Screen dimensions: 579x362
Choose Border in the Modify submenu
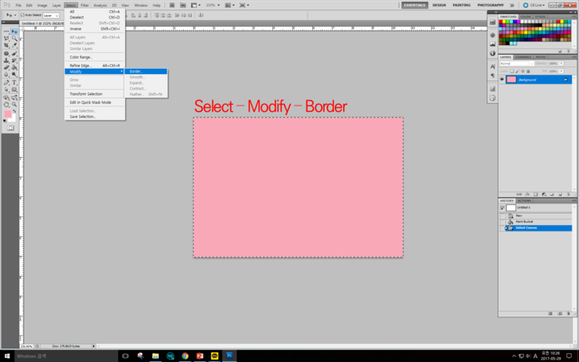click(x=136, y=71)
